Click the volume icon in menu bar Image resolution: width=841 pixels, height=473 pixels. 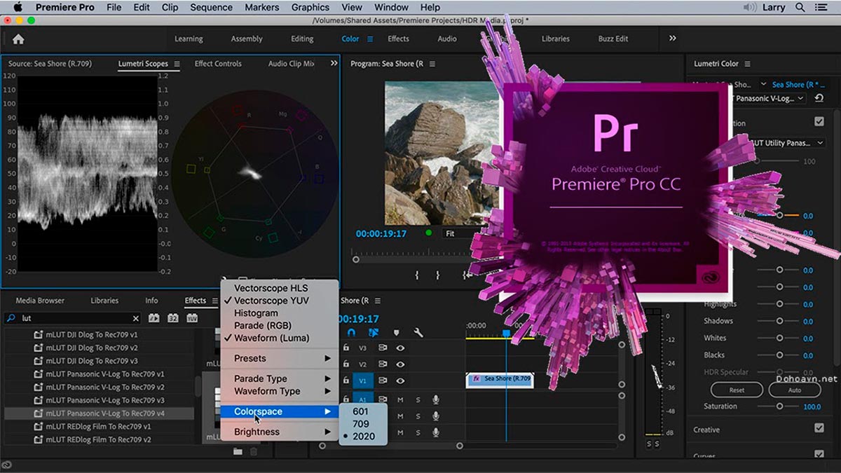pyautogui.click(x=751, y=8)
